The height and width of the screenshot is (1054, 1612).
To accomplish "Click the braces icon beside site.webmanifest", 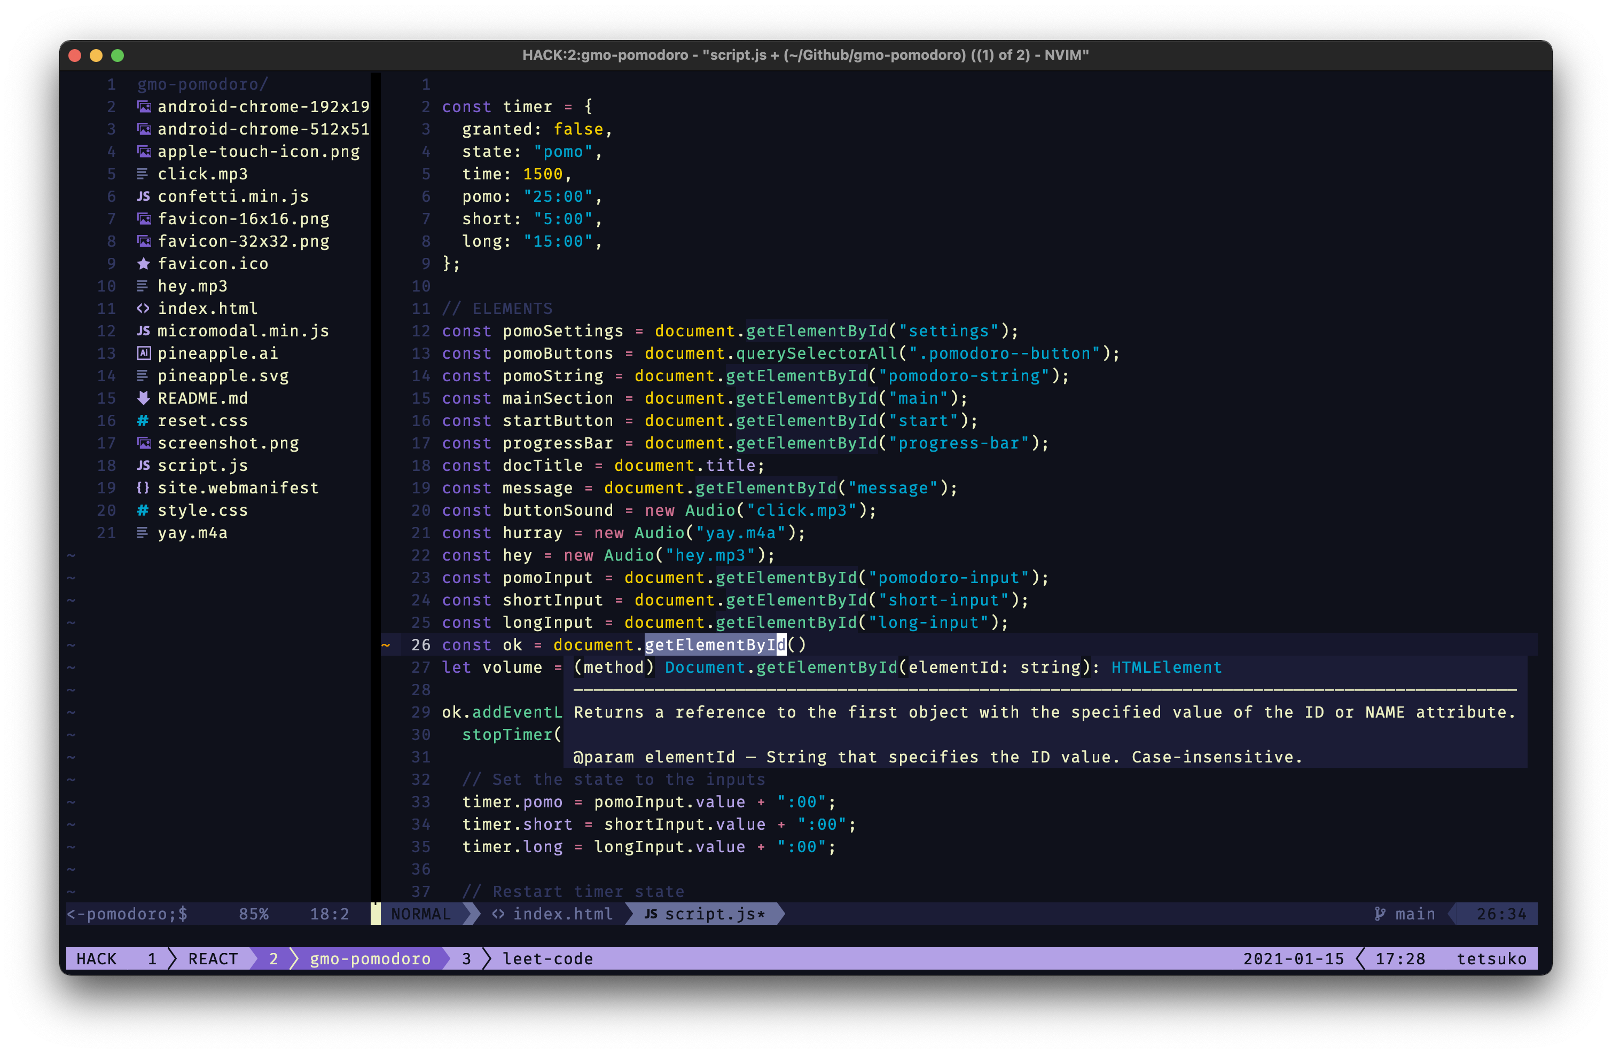I will point(143,488).
